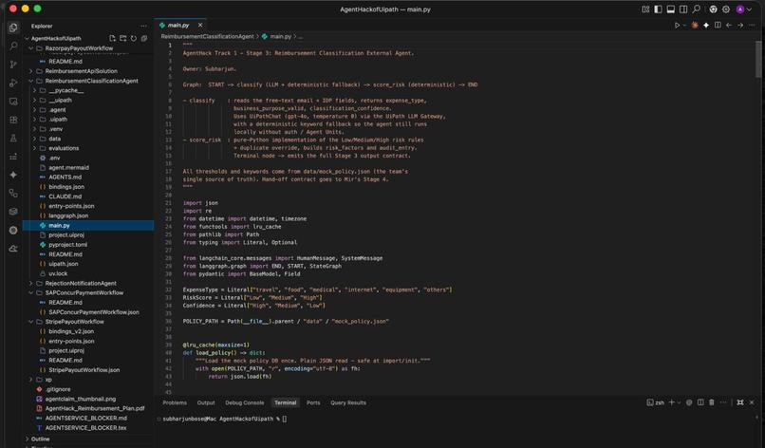Split the editor to the right
765x448 pixels.
coord(718,25)
